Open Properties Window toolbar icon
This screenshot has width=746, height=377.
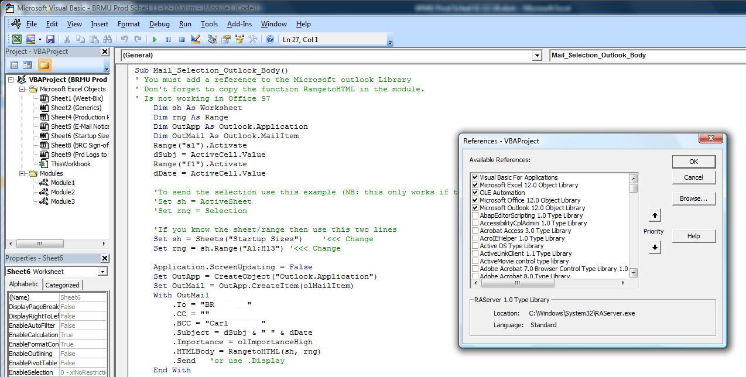click(x=225, y=39)
